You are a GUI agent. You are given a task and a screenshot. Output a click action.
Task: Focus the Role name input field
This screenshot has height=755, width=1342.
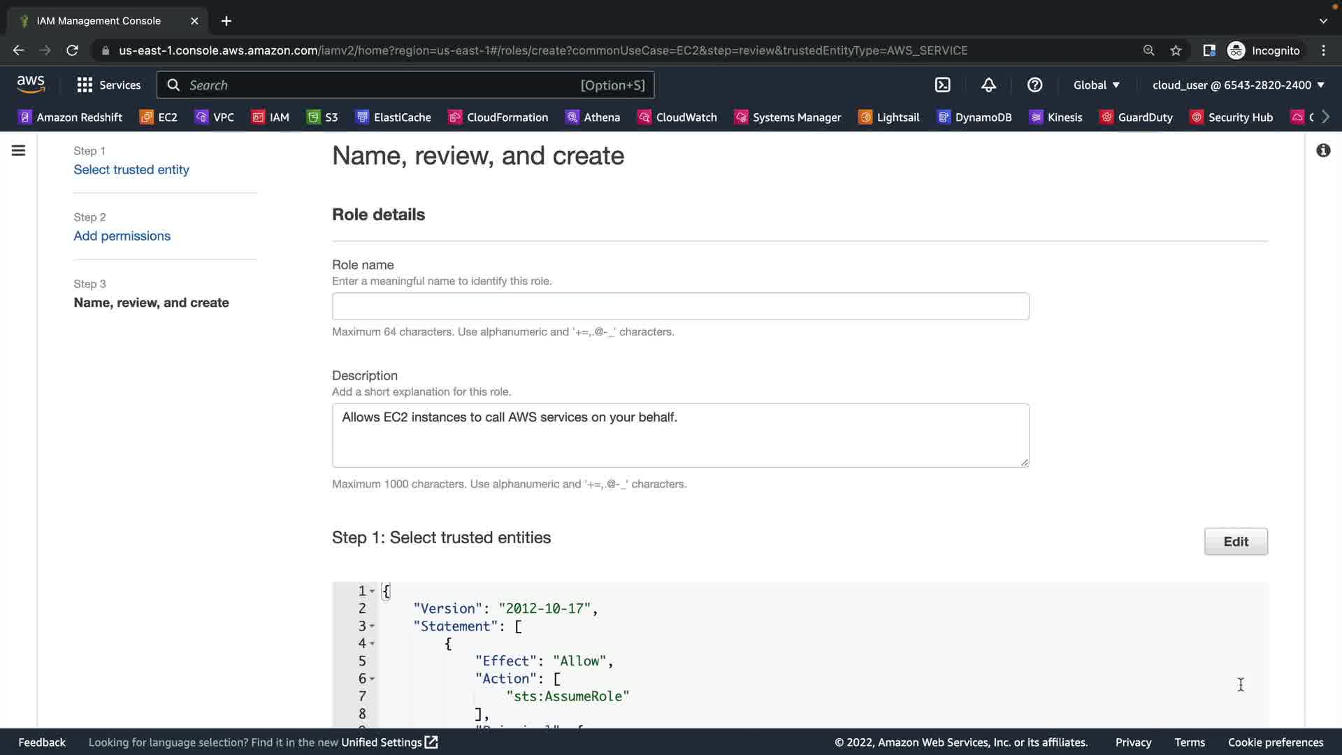[x=679, y=306]
